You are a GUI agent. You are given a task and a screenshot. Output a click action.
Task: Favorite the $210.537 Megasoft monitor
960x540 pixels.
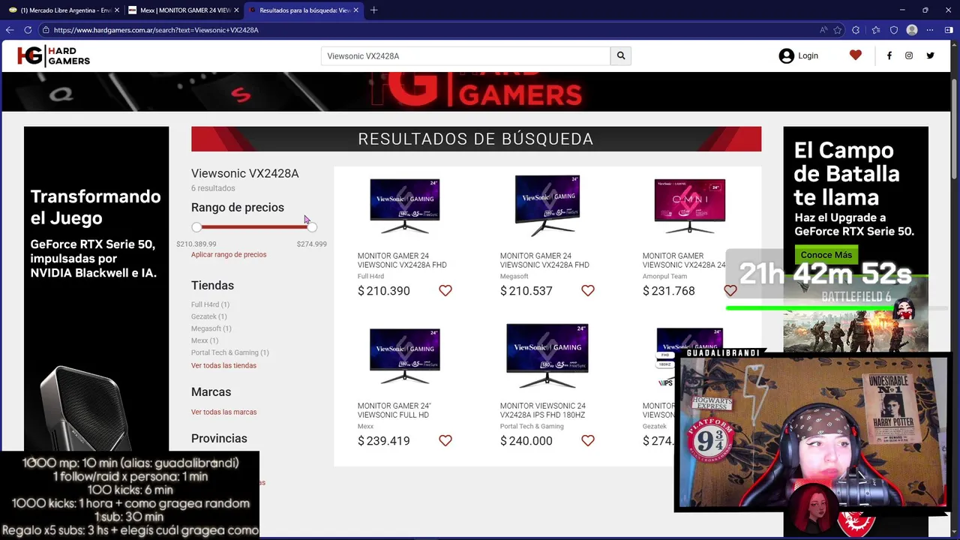click(588, 291)
